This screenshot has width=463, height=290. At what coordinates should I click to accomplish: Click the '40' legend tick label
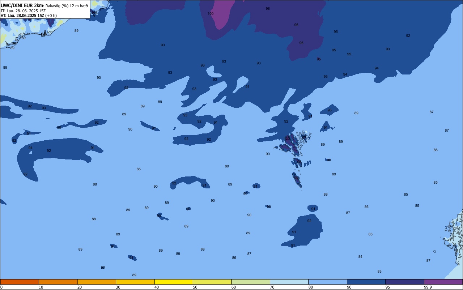click(157, 287)
